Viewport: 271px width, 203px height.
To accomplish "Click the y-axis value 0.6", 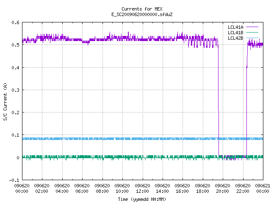I will (x=15, y=22).
